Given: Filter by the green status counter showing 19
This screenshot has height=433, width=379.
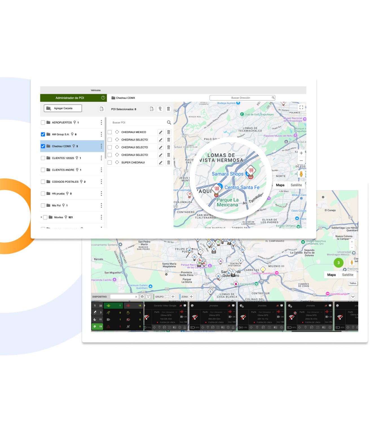Looking at the screenshot, I should click(x=97, y=326).
